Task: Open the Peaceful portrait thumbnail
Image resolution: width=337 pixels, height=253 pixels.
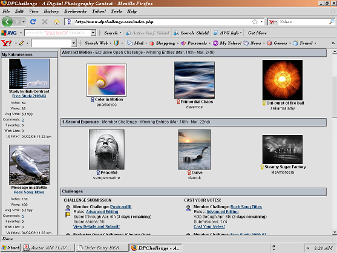Action: (x=106, y=149)
